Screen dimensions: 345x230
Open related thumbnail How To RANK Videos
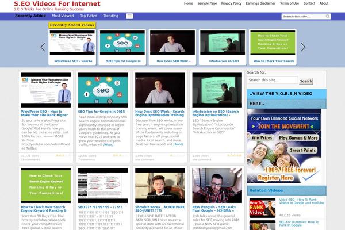262,208
